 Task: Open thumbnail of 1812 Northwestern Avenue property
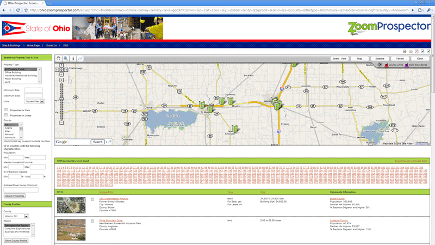(71, 205)
